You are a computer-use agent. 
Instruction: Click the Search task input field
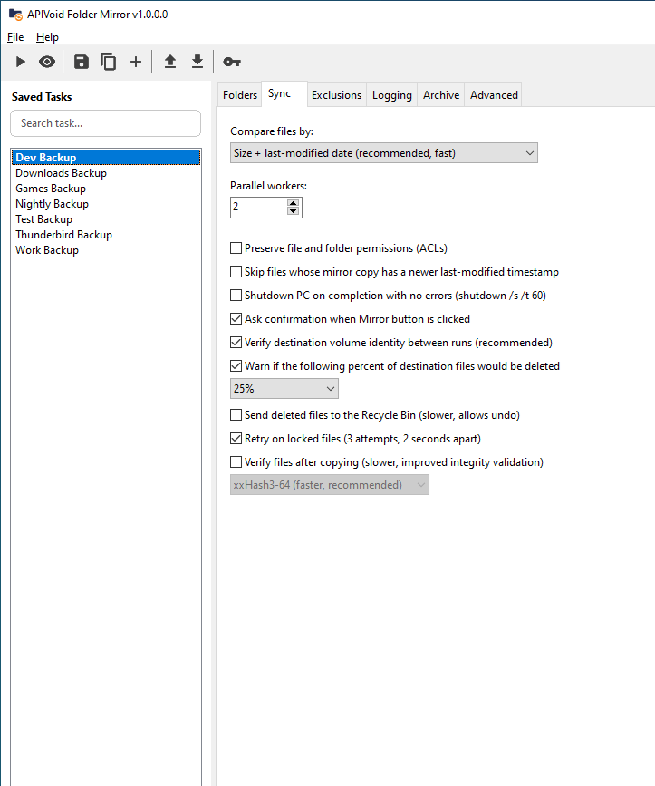tap(106, 123)
